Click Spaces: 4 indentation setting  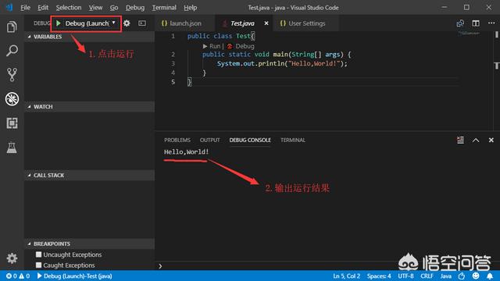click(379, 276)
